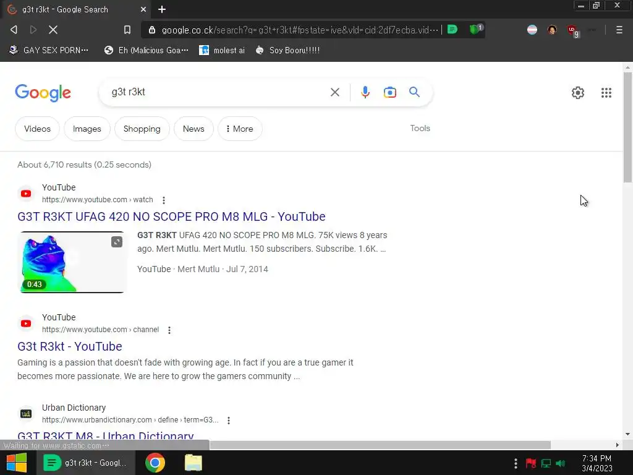Click the vertical page scrollbar thumb
Screen dimensions: 633x475
pos(627,127)
